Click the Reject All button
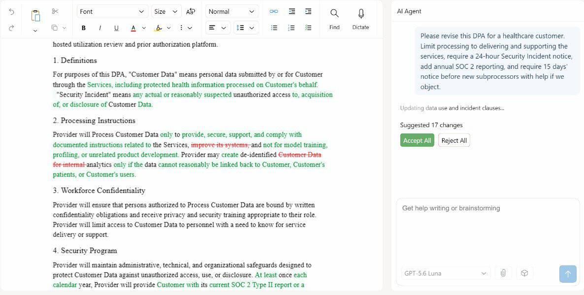This screenshot has height=295, width=584. pyautogui.click(x=454, y=140)
